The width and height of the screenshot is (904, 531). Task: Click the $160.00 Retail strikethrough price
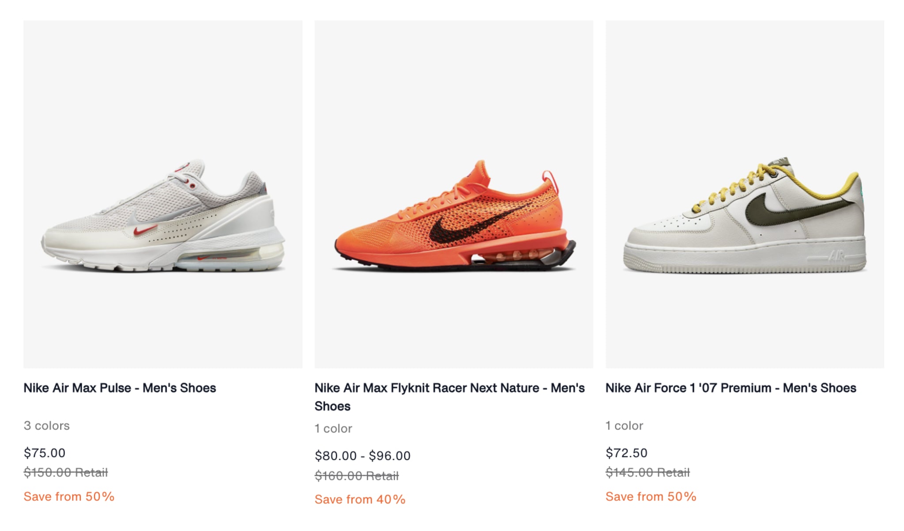(357, 475)
